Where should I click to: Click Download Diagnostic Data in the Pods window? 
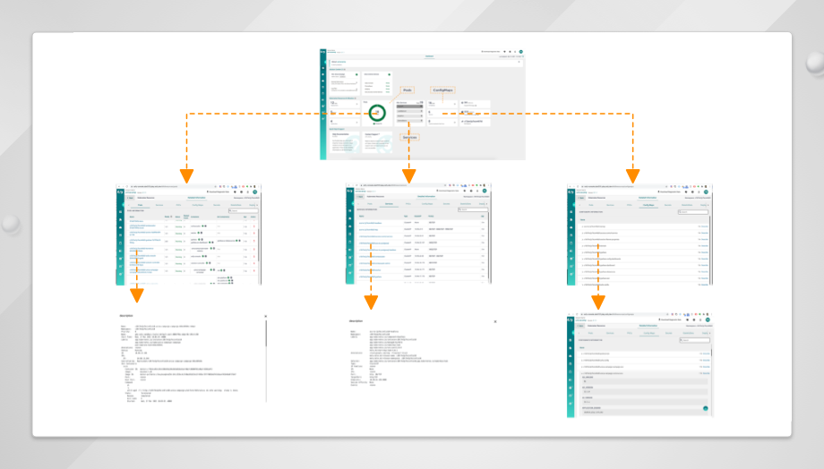click(219, 192)
